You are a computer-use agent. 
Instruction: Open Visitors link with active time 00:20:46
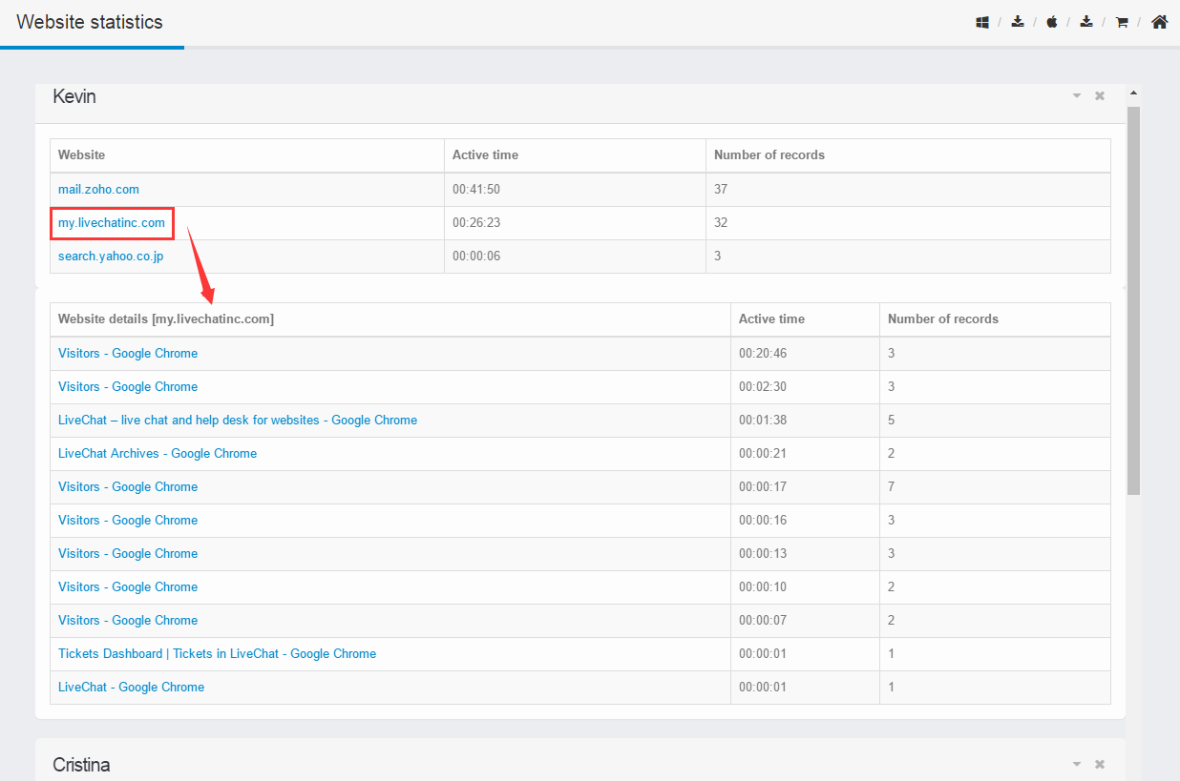tap(128, 354)
